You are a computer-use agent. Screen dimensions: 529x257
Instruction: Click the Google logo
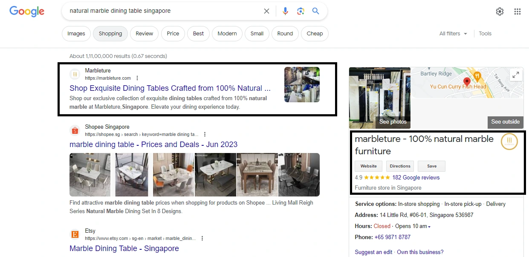27,11
